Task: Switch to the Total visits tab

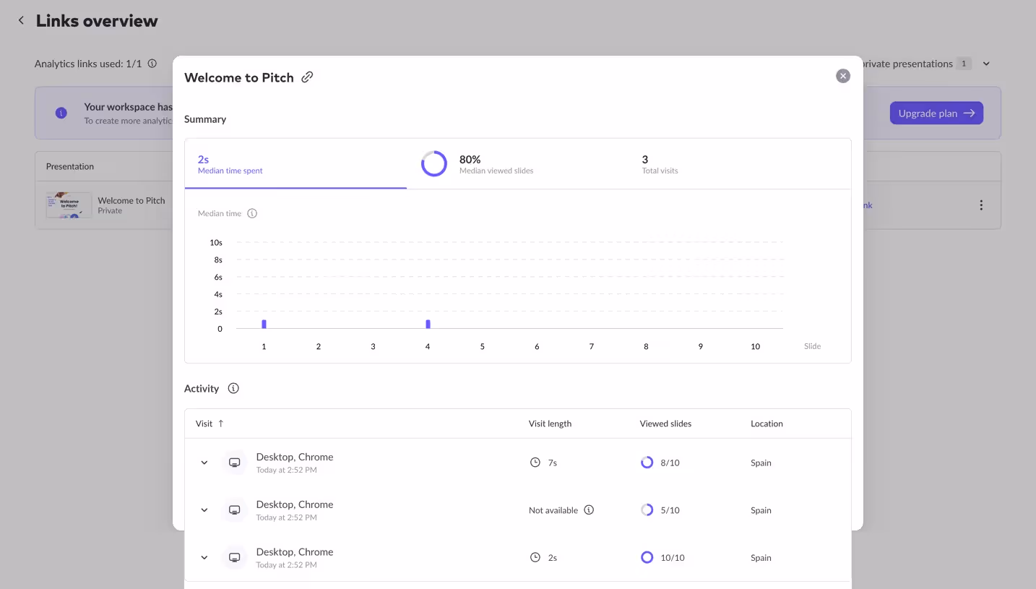Action: (x=660, y=164)
